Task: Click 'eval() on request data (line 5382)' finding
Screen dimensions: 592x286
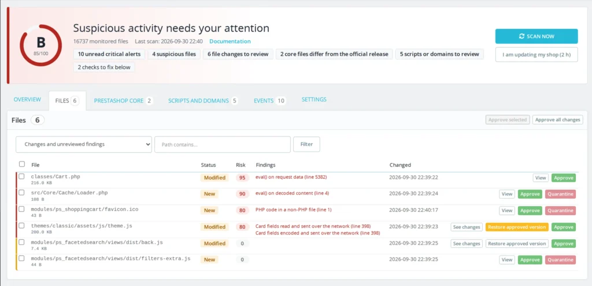Action: [x=291, y=177]
